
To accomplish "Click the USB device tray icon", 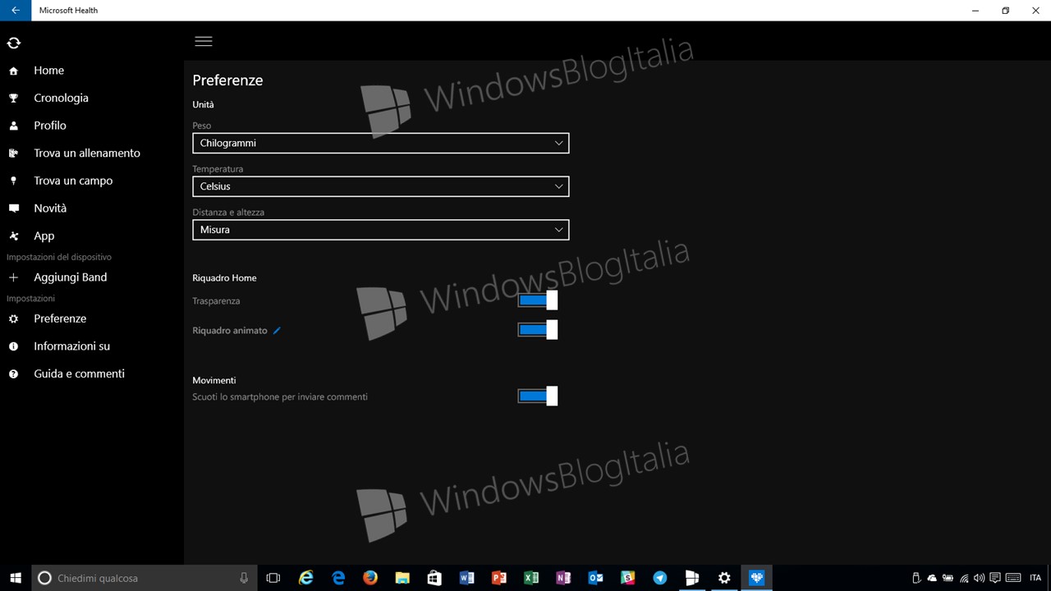I will [916, 578].
